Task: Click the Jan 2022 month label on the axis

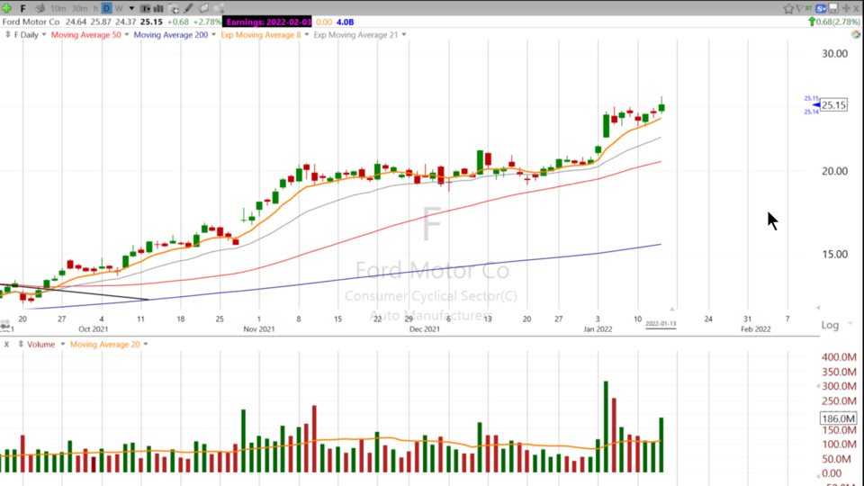Action: (598, 329)
